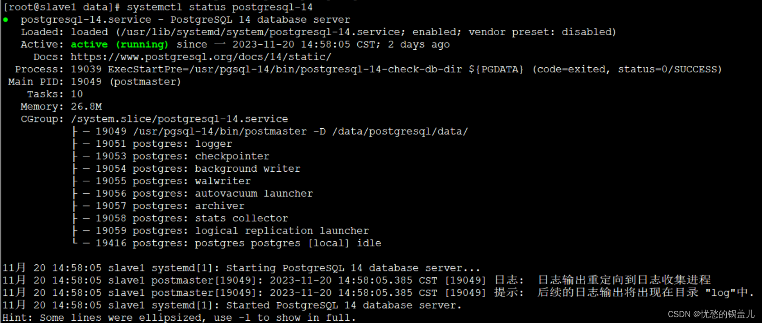Image resolution: width=762 pixels, height=323 pixels.
Task: Select the logger process line 19051
Action: (x=164, y=144)
